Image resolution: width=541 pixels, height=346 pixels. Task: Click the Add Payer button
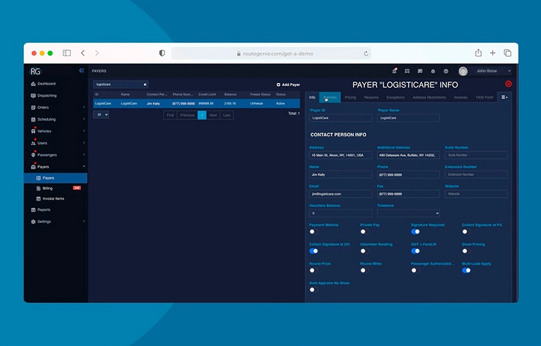click(288, 85)
